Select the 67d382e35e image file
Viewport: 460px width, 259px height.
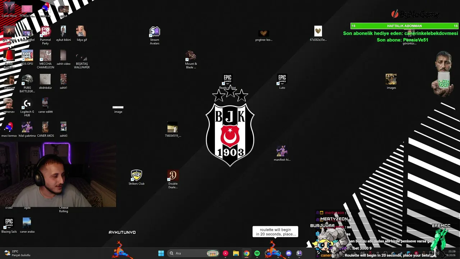click(318, 34)
